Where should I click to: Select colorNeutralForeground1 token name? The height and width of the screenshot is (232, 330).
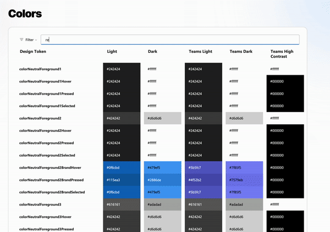coord(40,69)
